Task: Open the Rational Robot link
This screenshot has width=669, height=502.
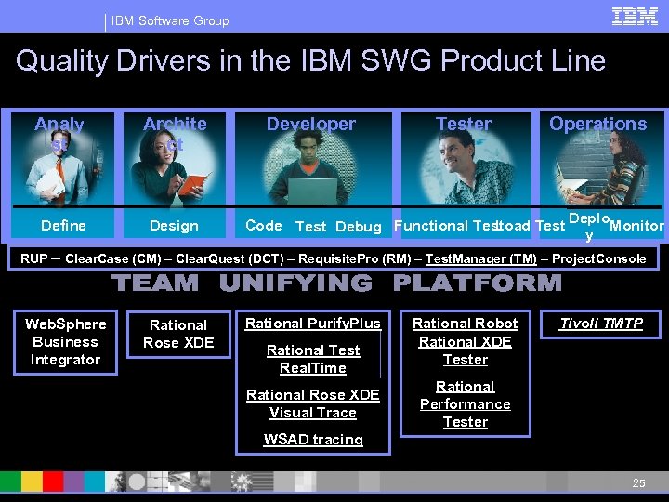Action: point(466,324)
